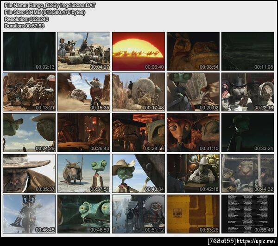Open the frame at 00:04:27
The image size is (278, 246).
tap(84, 52)
